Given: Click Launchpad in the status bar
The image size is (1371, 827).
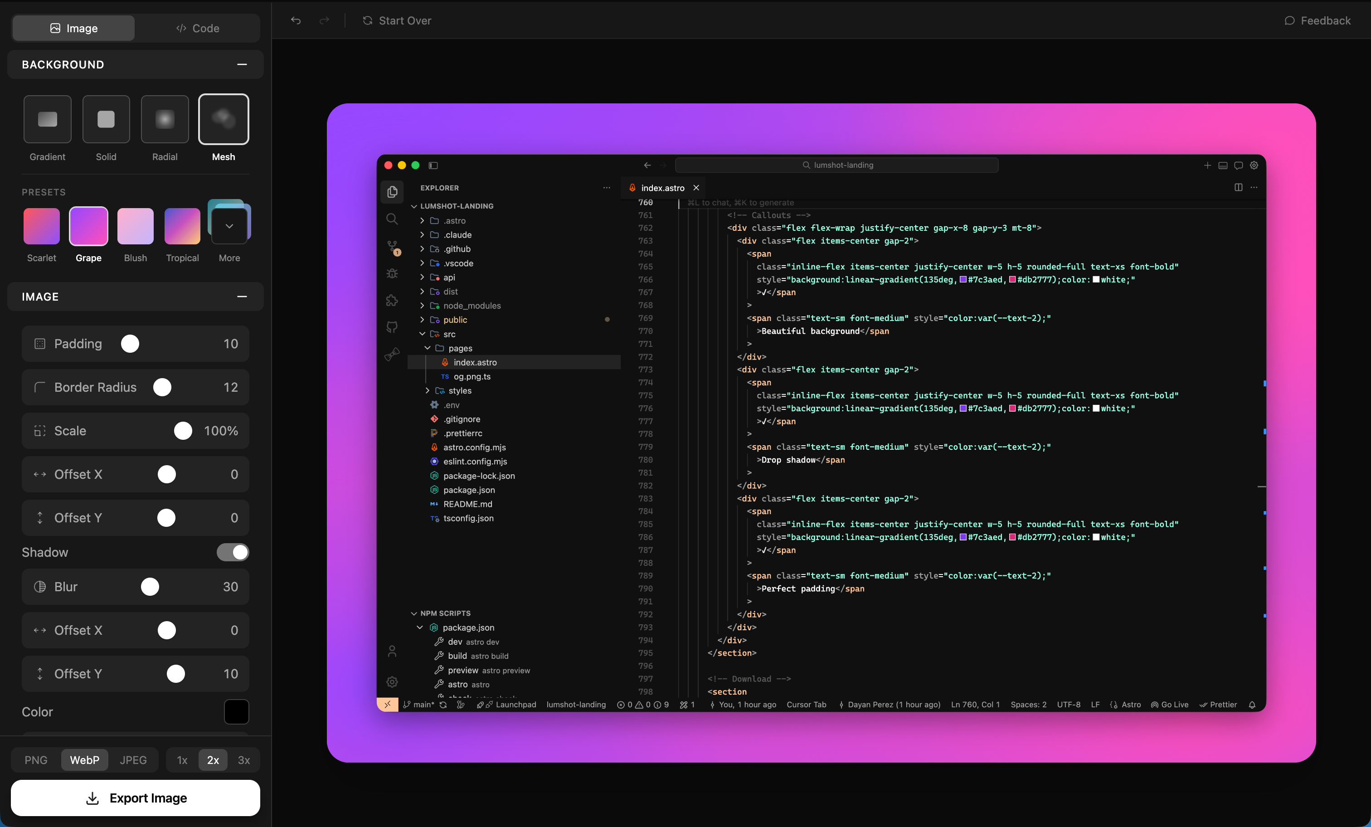Looking at the screenshot, I should click(515, 705).
